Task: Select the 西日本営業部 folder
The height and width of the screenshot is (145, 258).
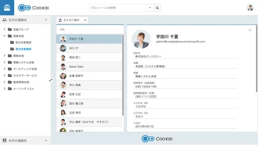Action: point(23,42)
